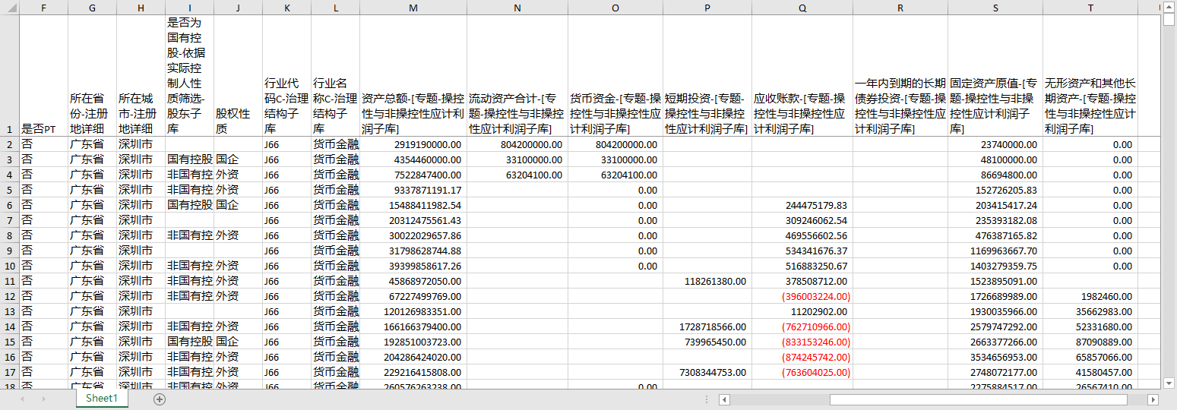Click the '应收账款' header cell
This screenshot has width=1177, height=410.
click(802, 76)
